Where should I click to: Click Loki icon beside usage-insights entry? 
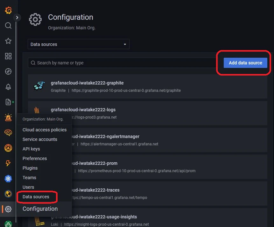click(x=39, y=222)
